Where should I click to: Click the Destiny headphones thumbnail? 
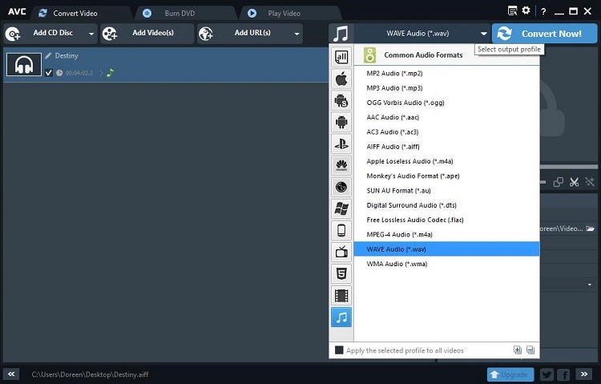coord(24,64)
